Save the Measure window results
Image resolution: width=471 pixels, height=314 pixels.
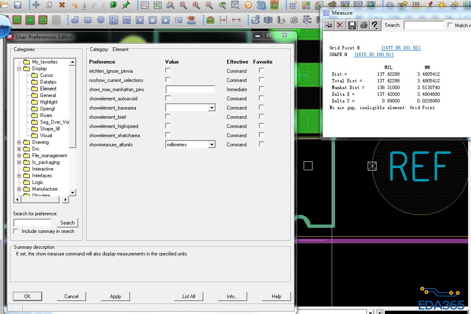pyautogui.click(x=352, y=26)
